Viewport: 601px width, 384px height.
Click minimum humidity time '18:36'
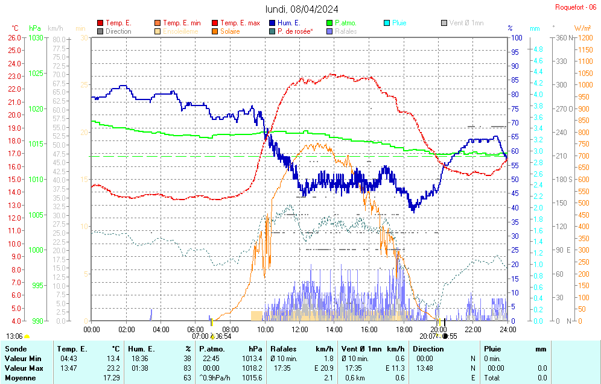coord(140,359)
